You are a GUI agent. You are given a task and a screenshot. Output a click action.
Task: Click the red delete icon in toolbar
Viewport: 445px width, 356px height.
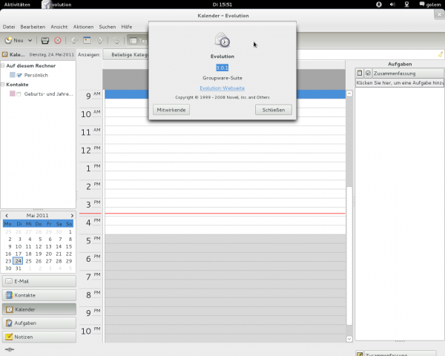[x=58, y=41]
